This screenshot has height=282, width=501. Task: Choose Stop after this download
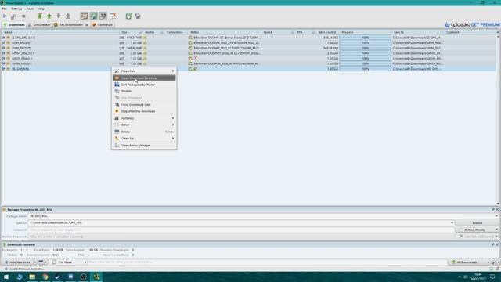tap(144, 111)
